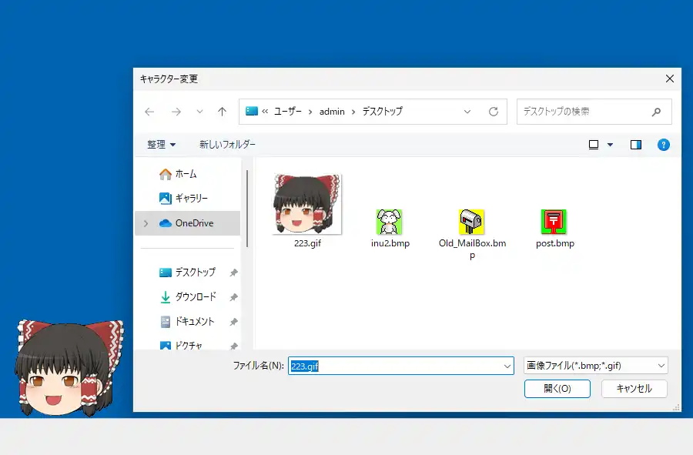693x455 pixels.
Task: Go up one folder level
Action: click(x=222, y=112)
